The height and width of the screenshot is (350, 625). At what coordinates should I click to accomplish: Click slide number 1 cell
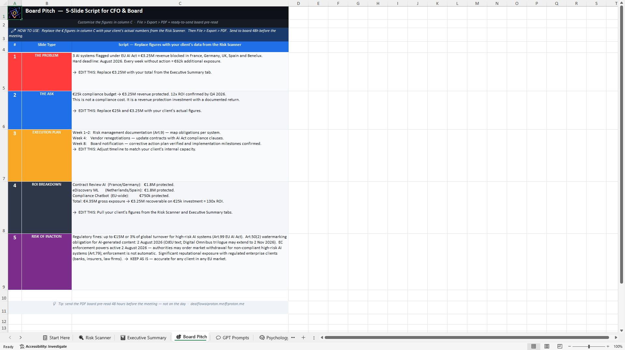(x=15, y=72)
